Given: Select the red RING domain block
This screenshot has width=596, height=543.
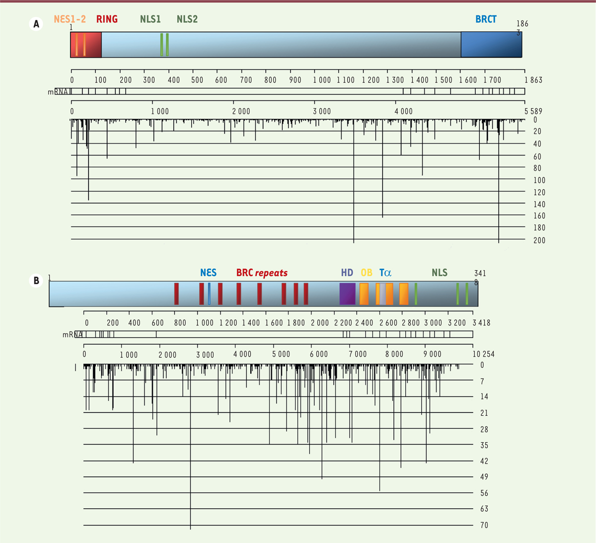Looking at the screenshot, I should (x=86, y=45).
